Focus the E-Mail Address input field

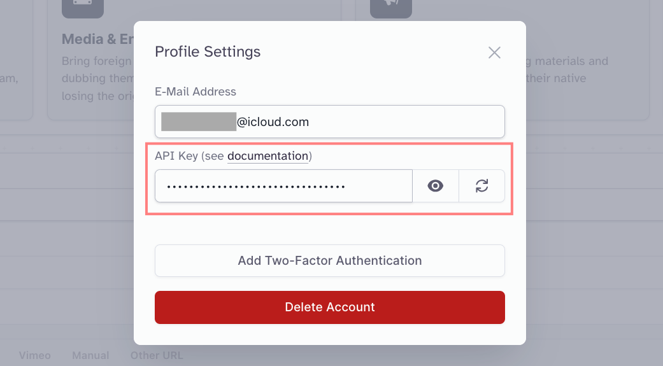(330, 122)
